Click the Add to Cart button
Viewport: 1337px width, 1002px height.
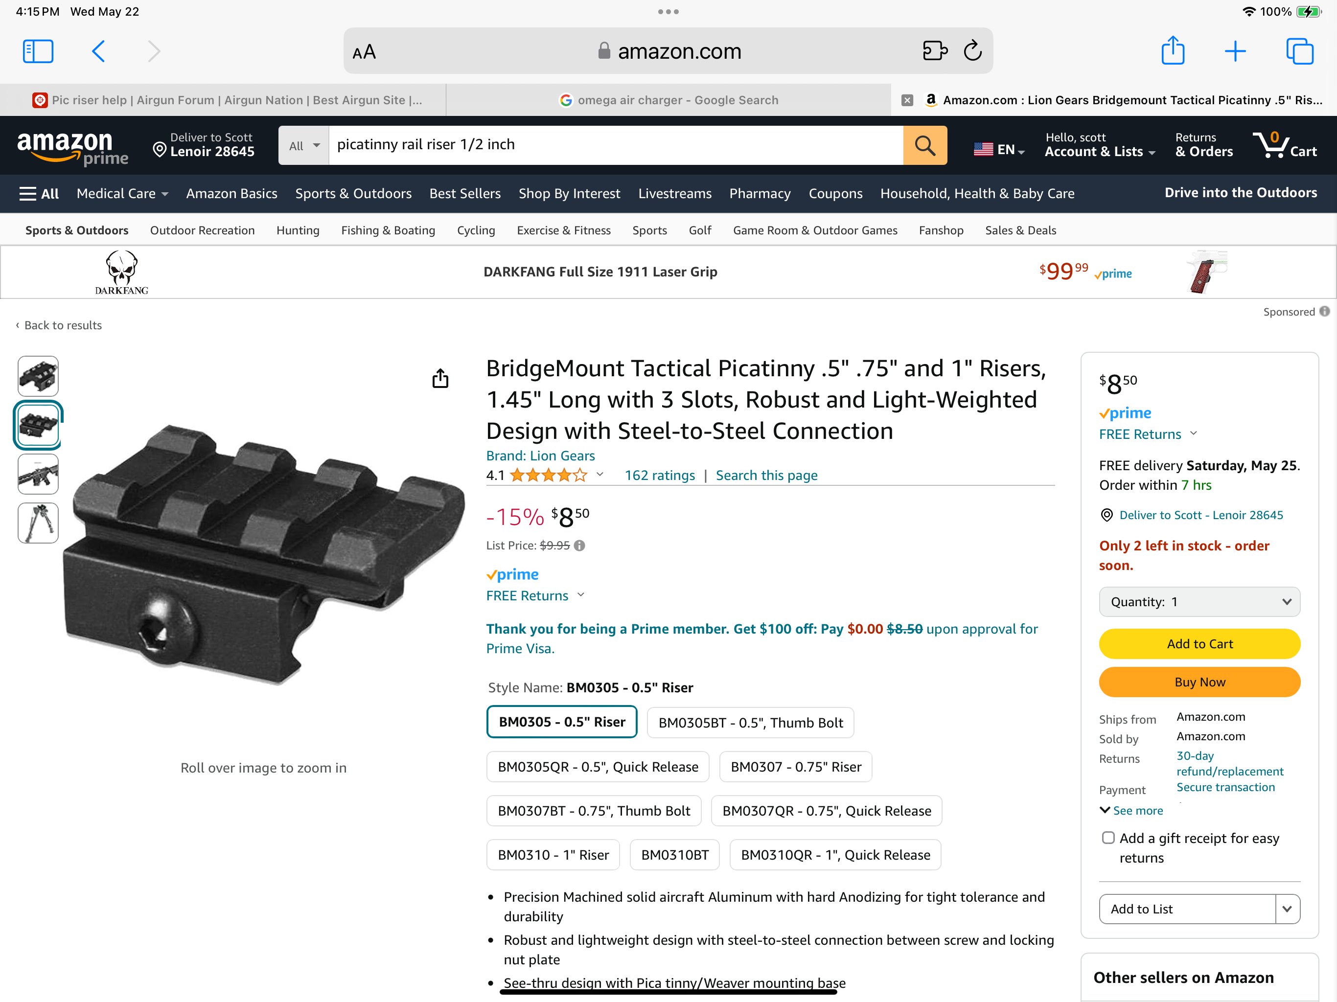(x=1199, y=644)
